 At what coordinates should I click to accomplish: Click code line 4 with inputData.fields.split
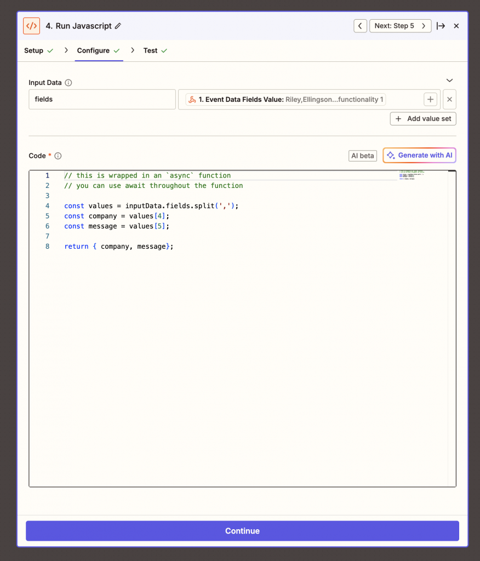coord(151,206)
